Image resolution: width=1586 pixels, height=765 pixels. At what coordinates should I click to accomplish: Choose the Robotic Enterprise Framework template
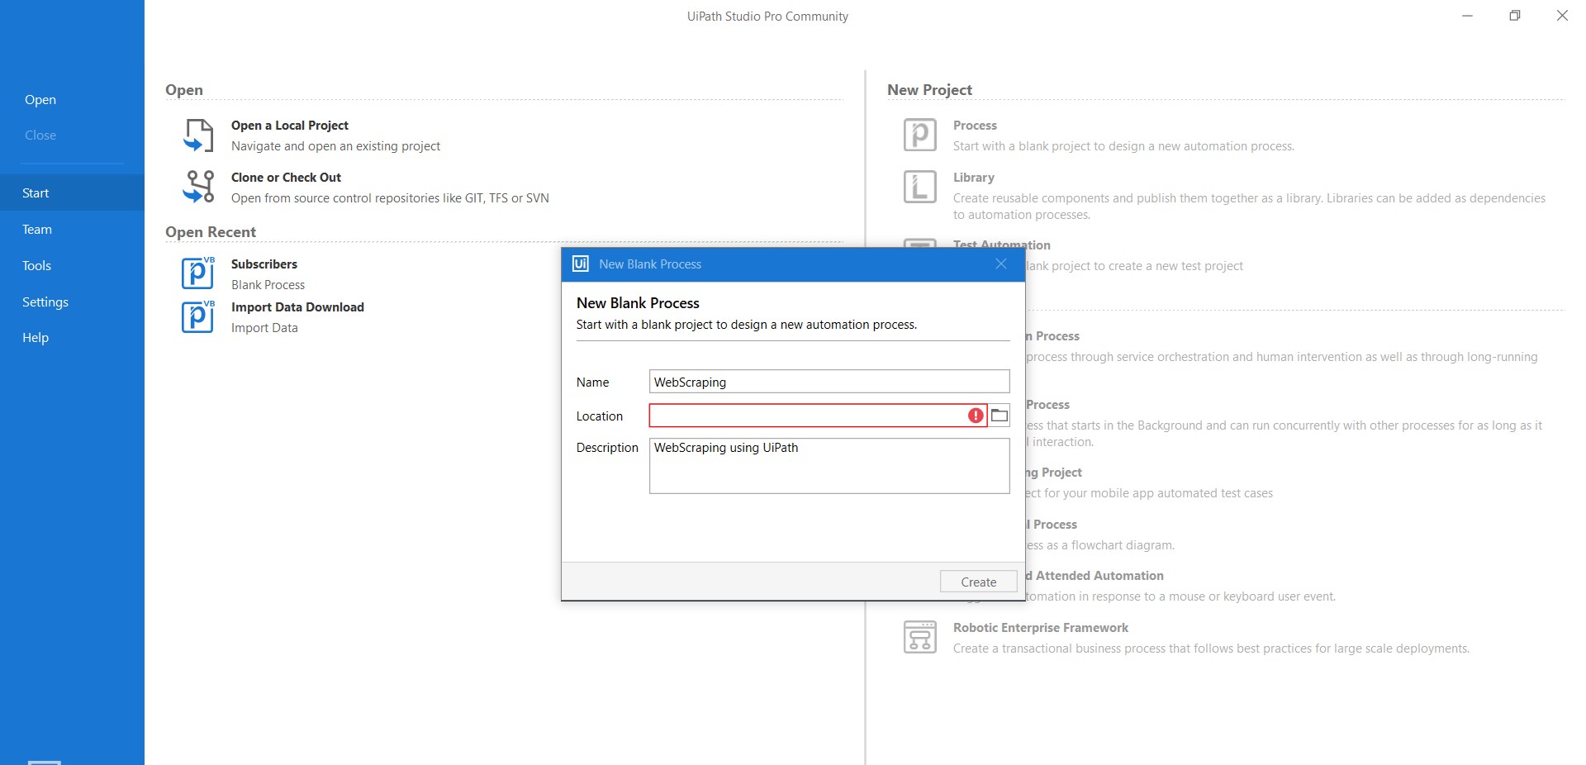[1041, 628]
